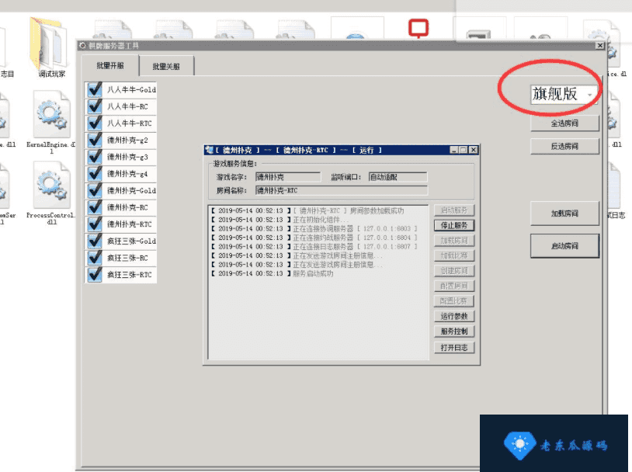Click the 棋牌服务器工具 title bar icon
632x472 pixels.
[x=82, y=46]
